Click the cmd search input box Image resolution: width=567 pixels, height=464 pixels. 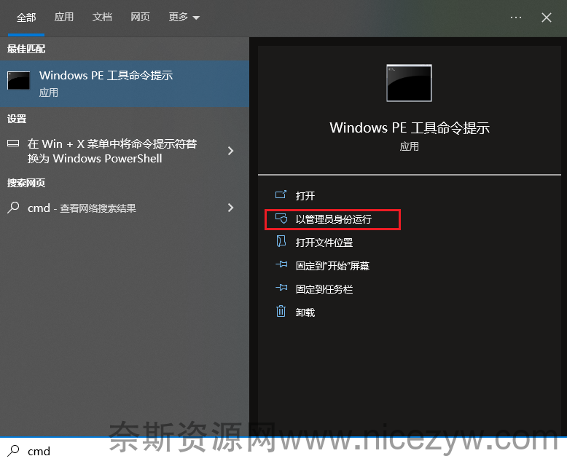click(283, 451)
